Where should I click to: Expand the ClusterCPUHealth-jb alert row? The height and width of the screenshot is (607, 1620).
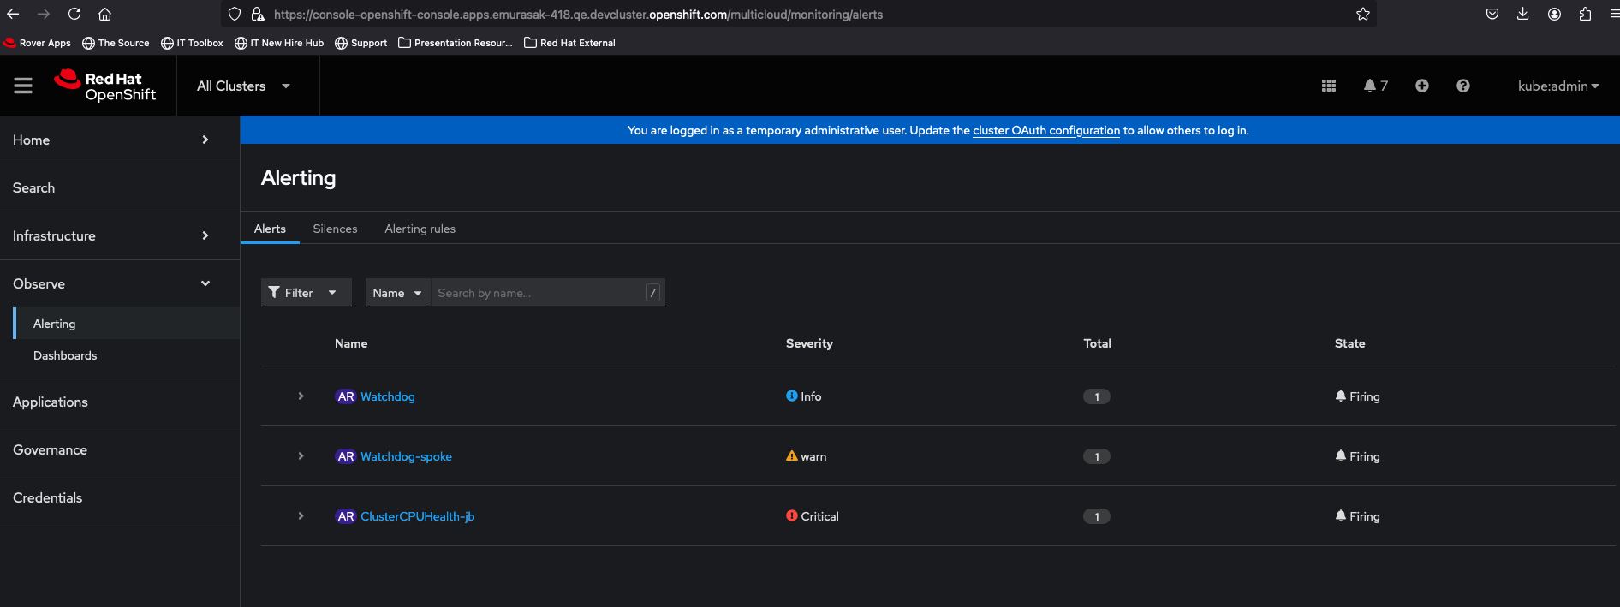click(x=301, y=516)
